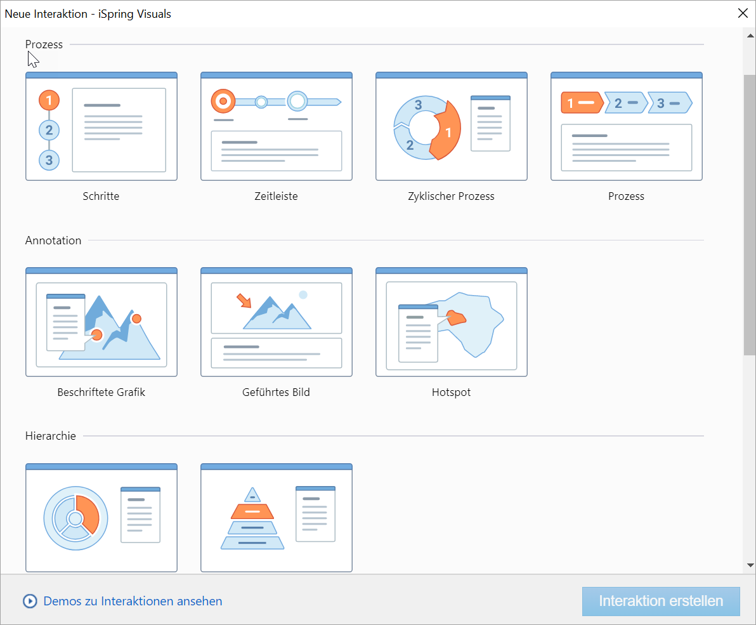Close the Neue Interaktion dialog
The width and height of the screenshot is (756, 625).
click(x=742, y=13)
